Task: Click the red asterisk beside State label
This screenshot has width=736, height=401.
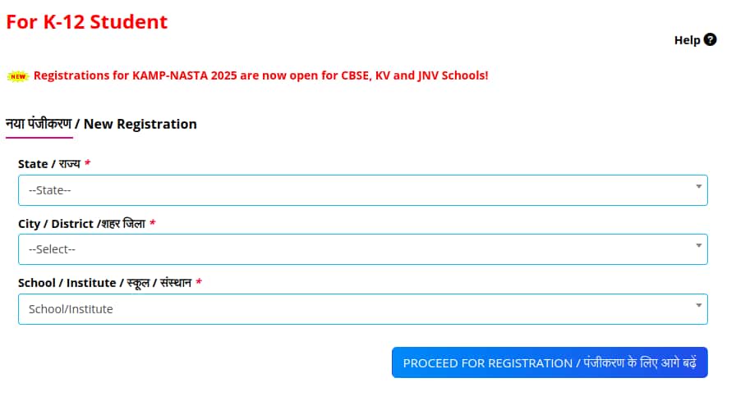Action: [x=87, y=163]
